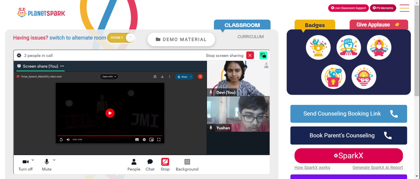420x179 pixels.
Task: Click the brain with glasses badge
Action: (364, 77)
